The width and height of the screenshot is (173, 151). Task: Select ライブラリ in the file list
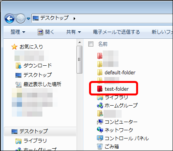coord(117,97)
